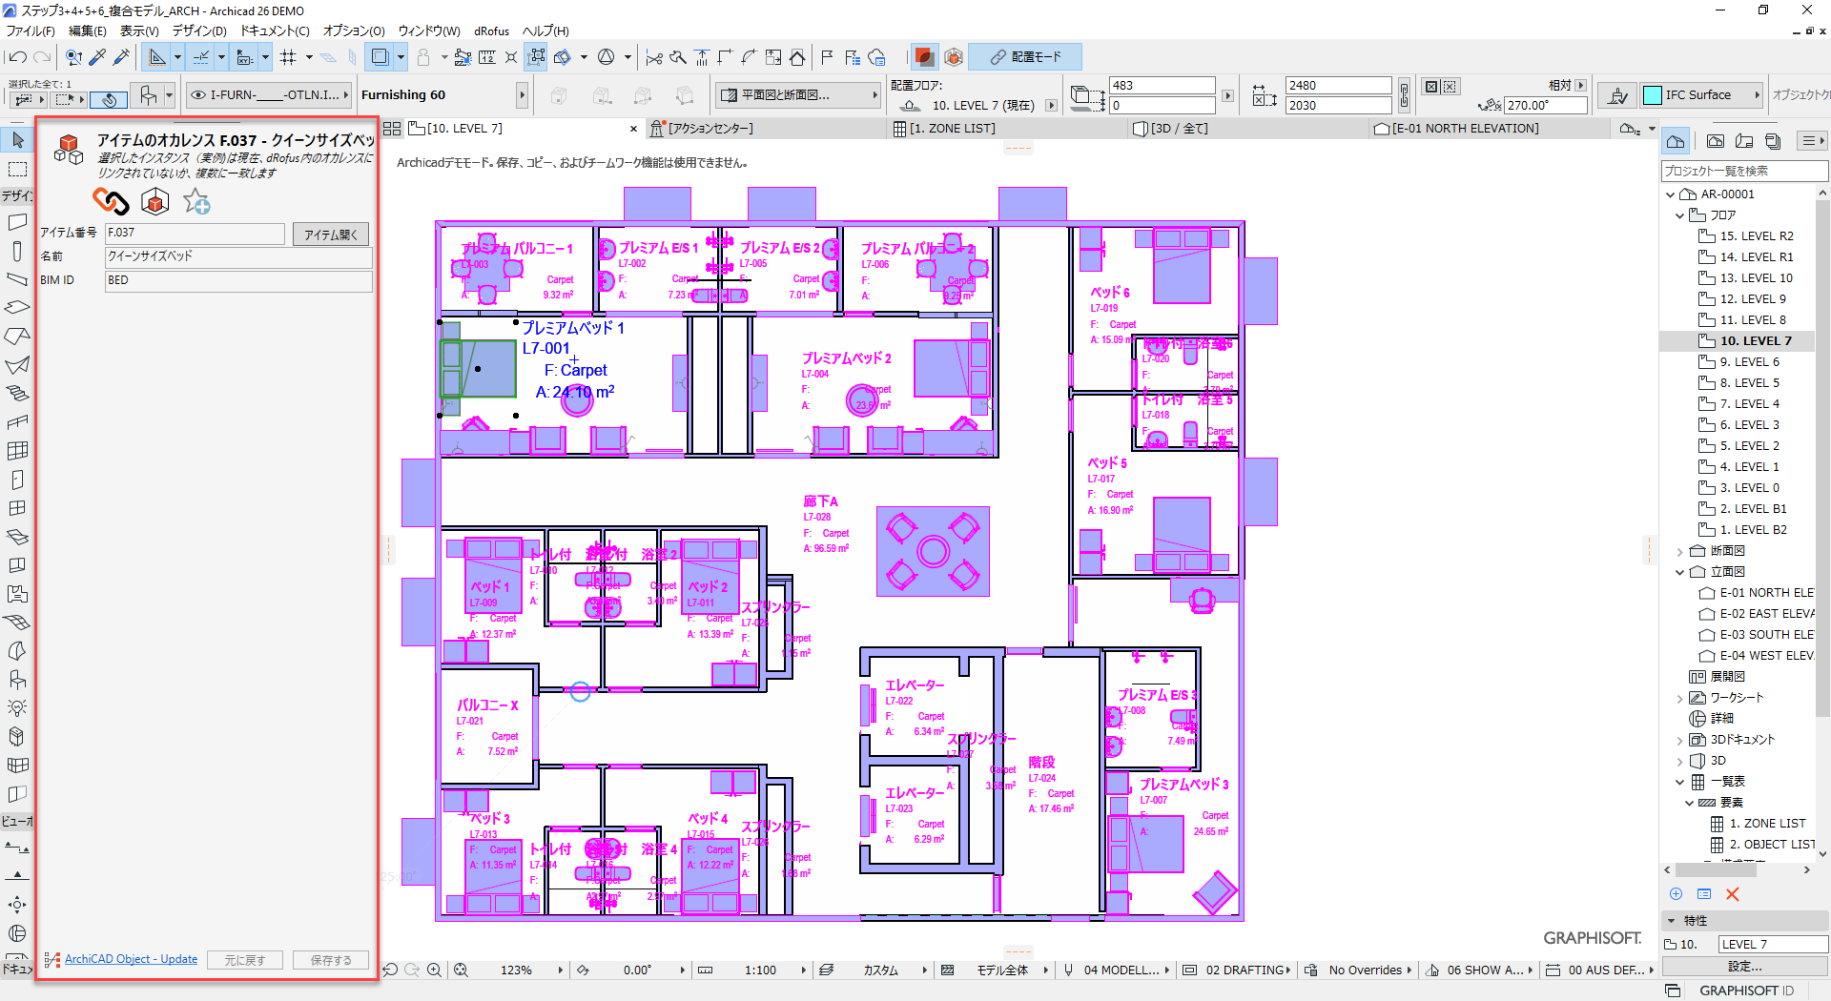Open the IFC Surface dropdown
The image size is (1831, 1001).
(1757, 95)
